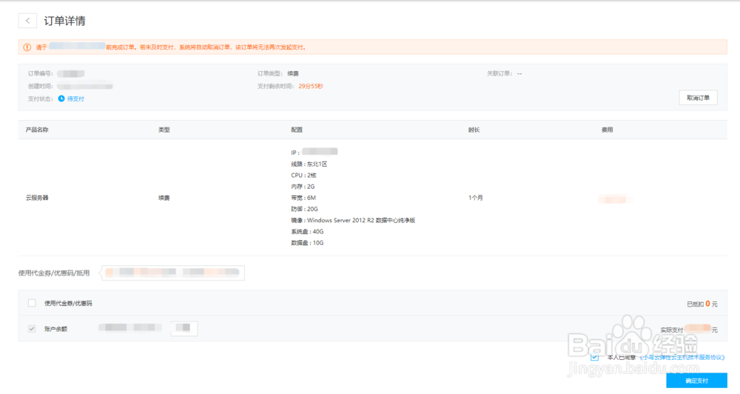Click the CPU : 2核 line
Image resolution: width=740 pixels, height=394 pixels.
point(303,176)
